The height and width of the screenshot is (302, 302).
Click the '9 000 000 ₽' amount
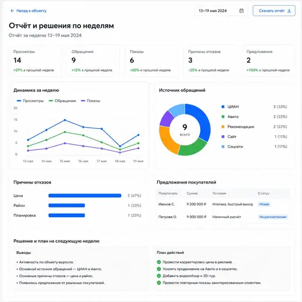click(x=196, y=217)
